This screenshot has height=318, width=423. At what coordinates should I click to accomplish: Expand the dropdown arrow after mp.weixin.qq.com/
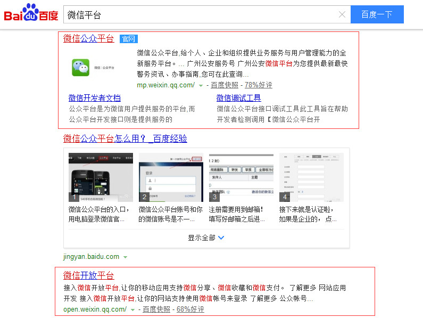tap(201, 86)
